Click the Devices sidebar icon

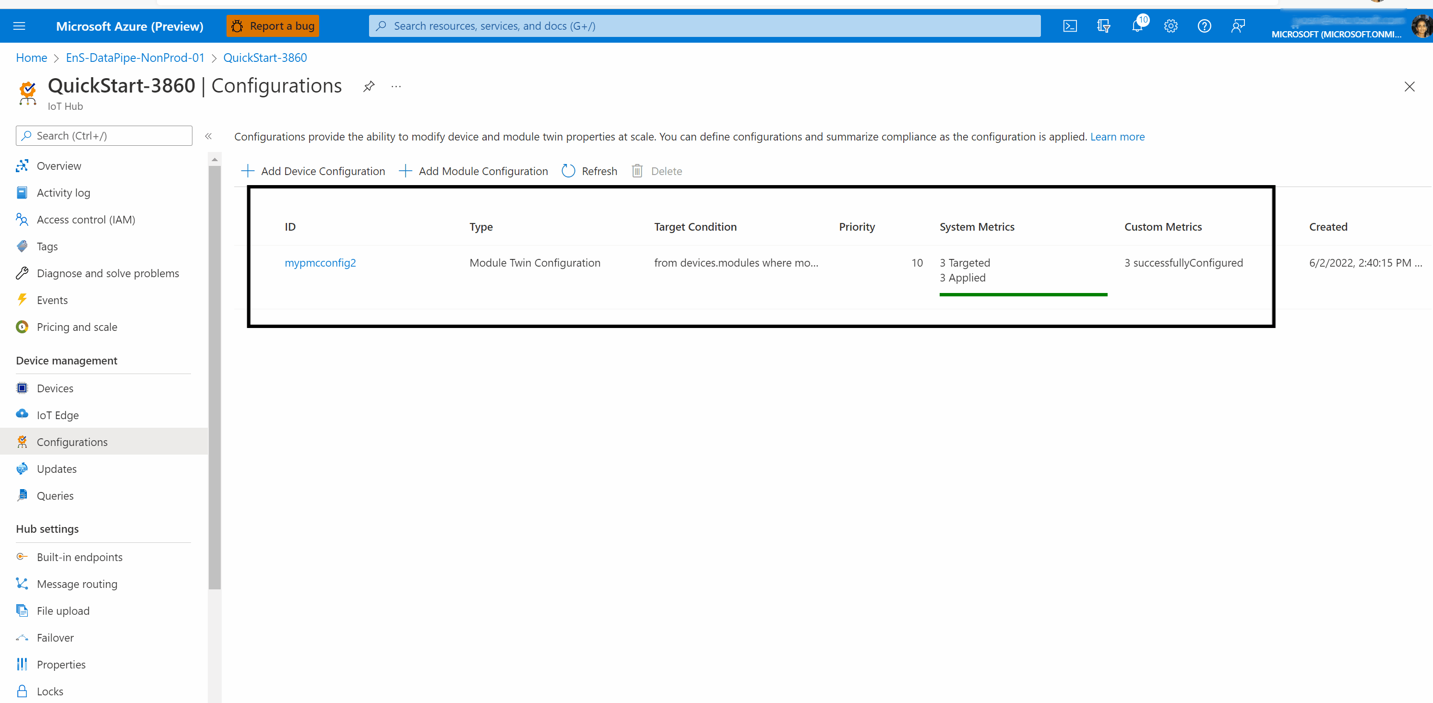(x=22, y=387)
